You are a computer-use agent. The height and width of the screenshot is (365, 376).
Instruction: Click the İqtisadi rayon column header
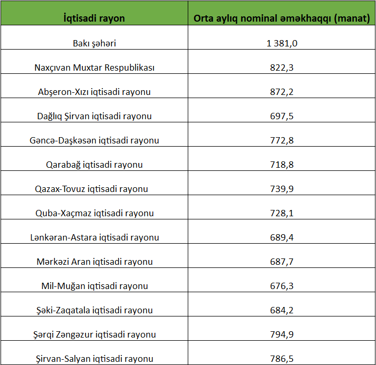coord(94,18)
